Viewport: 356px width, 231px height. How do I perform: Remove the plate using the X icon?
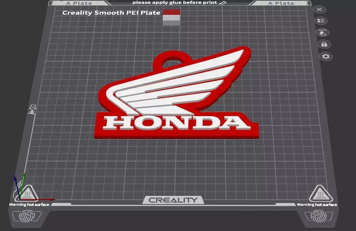pos(319,10)
